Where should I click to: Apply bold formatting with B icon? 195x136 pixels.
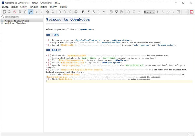83,12
